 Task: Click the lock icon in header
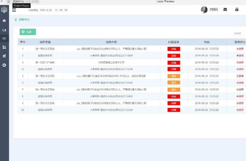click(x=237, y=9)
